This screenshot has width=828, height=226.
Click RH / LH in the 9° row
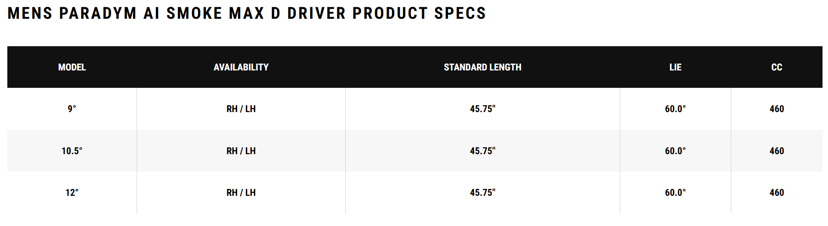tap(241, 109)
